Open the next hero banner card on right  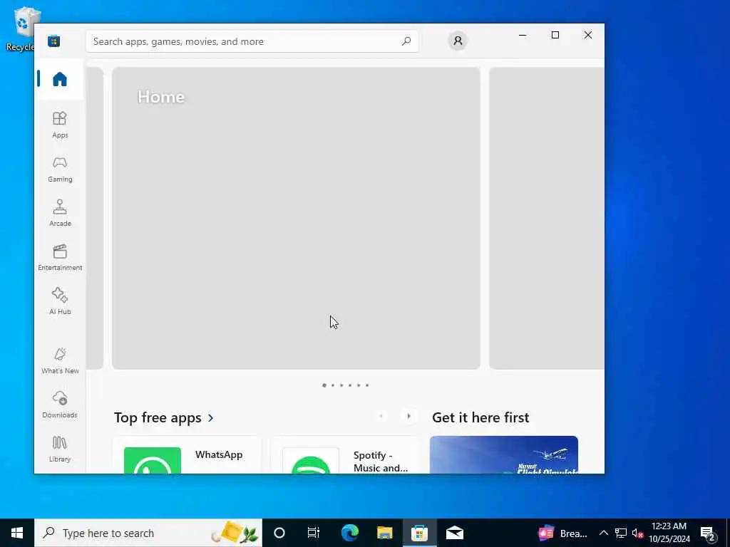[x=547, y=218]
